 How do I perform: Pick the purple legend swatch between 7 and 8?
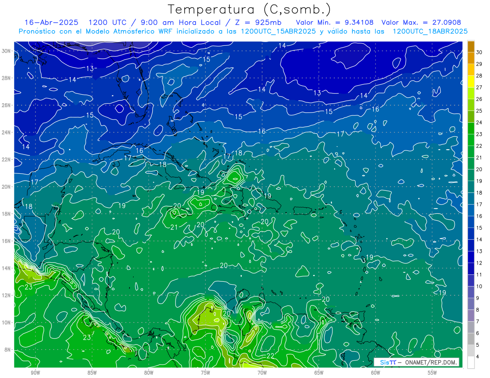[471, 316]
